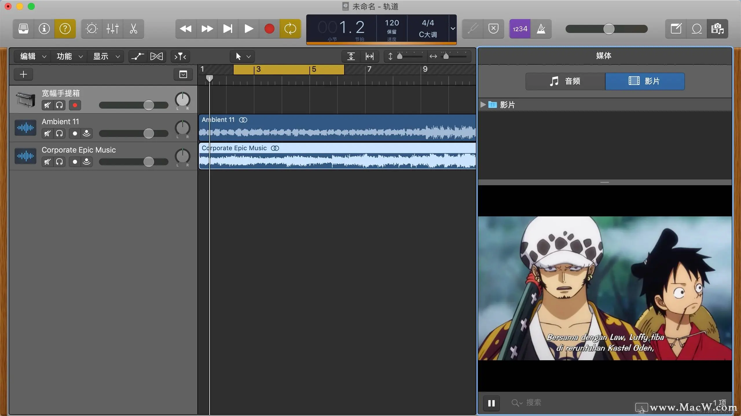Image resolution: width=741 pixels, height=416 pixels.
Task: Open the global tracks dropdown box button
Action: [183, 74]
